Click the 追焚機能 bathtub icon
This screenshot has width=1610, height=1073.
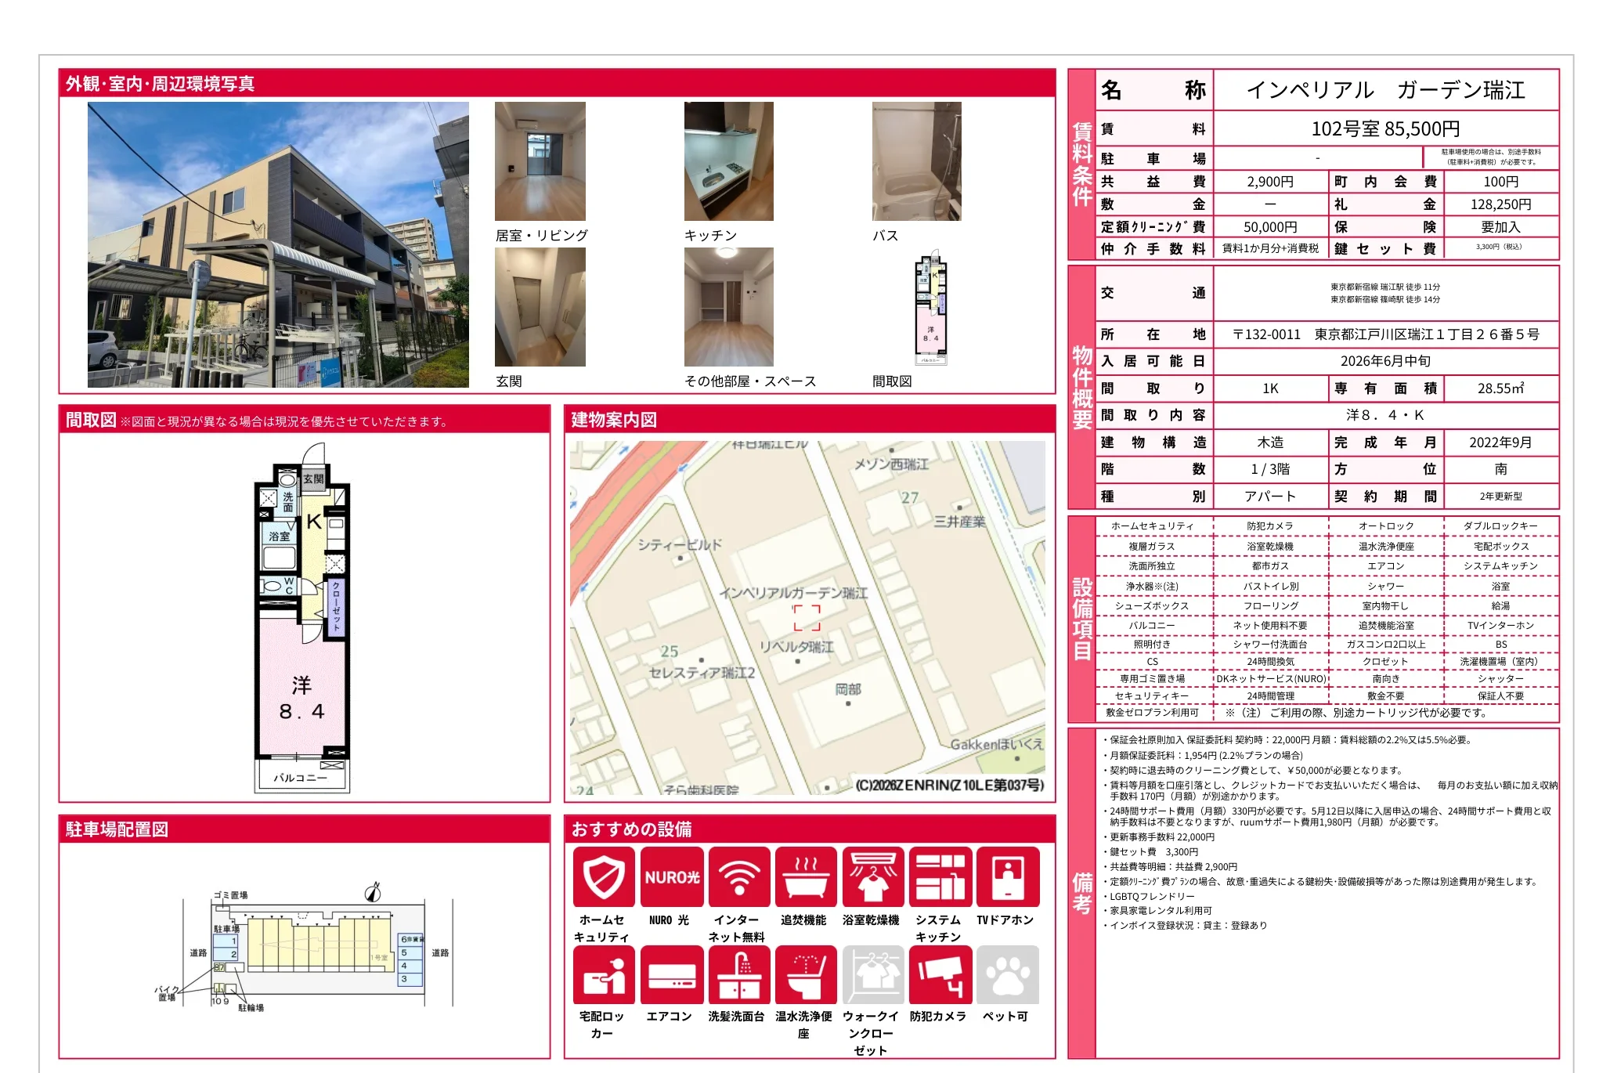coord(806,877)
